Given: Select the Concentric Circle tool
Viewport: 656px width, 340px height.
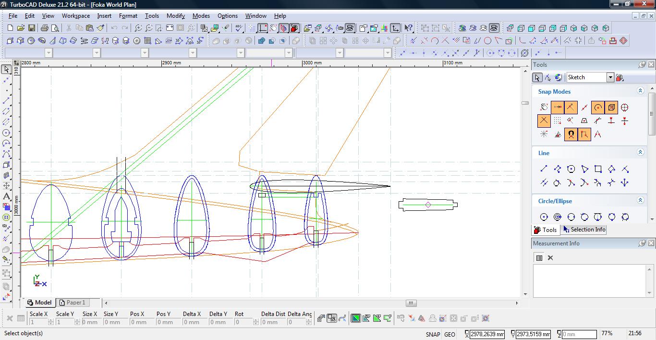Looking at the screenshot, I should (558, 217).
